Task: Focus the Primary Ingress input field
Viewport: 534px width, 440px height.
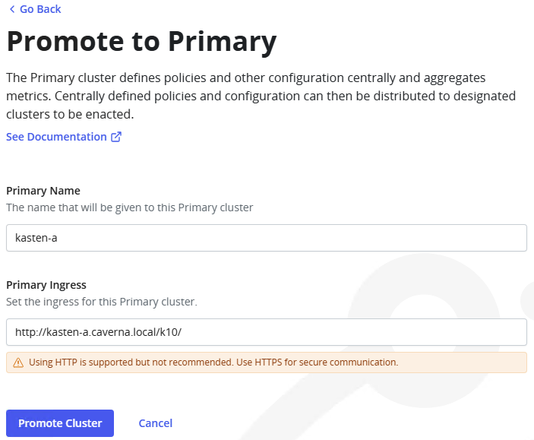Action: [x=342, y=332]
